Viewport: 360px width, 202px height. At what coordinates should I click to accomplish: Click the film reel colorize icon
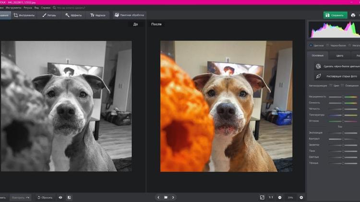tap(318, 67)
